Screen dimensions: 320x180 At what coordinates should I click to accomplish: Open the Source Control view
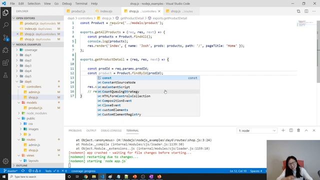pyautogui.click(x=5, y=38)
